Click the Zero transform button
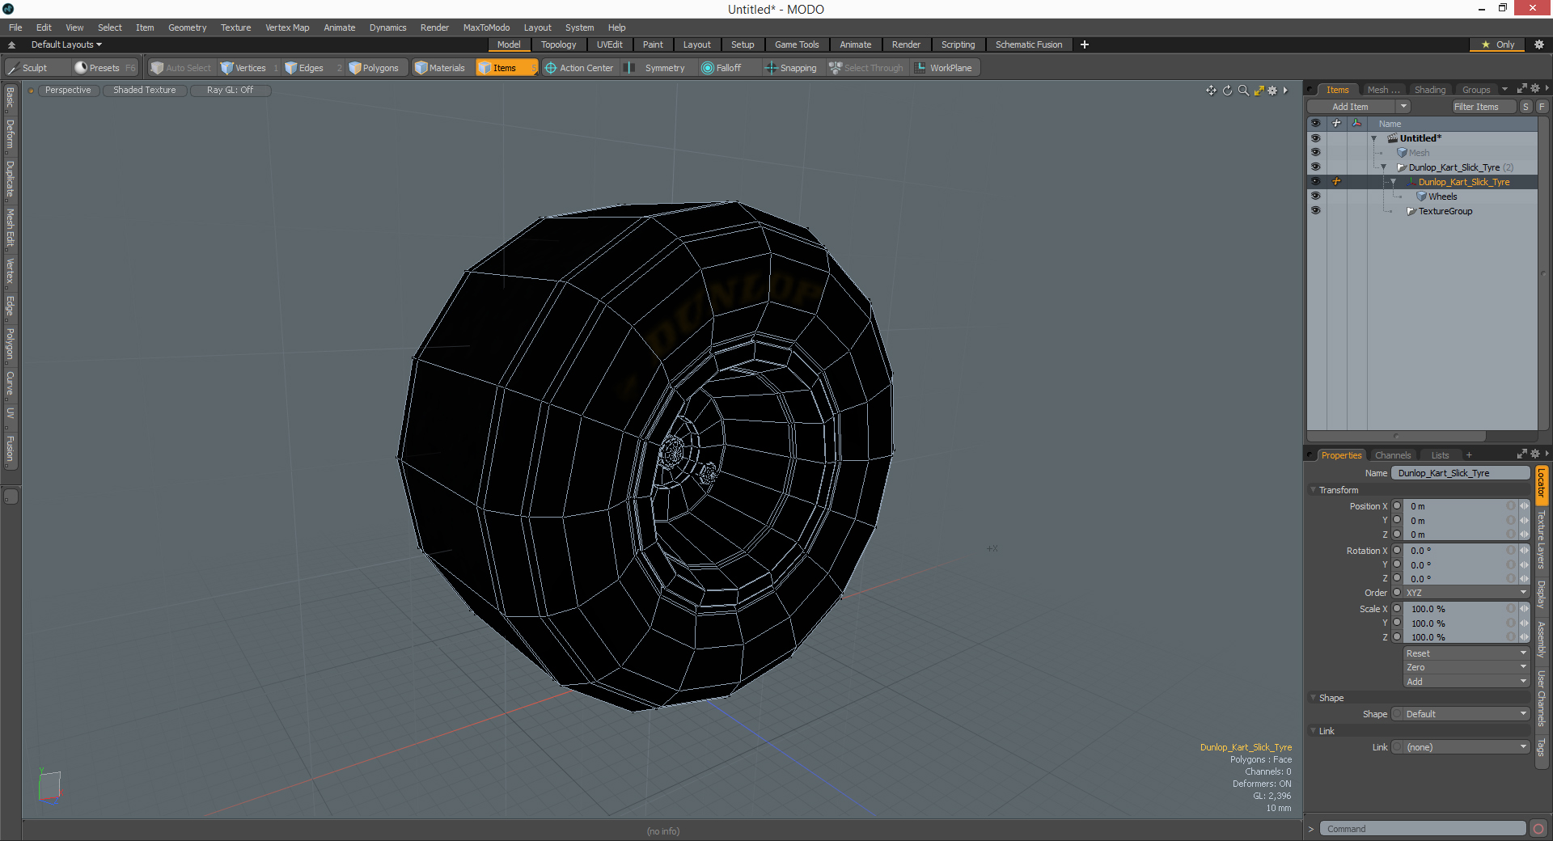Screen dimensions: 1553x841 click(1466, 667)
